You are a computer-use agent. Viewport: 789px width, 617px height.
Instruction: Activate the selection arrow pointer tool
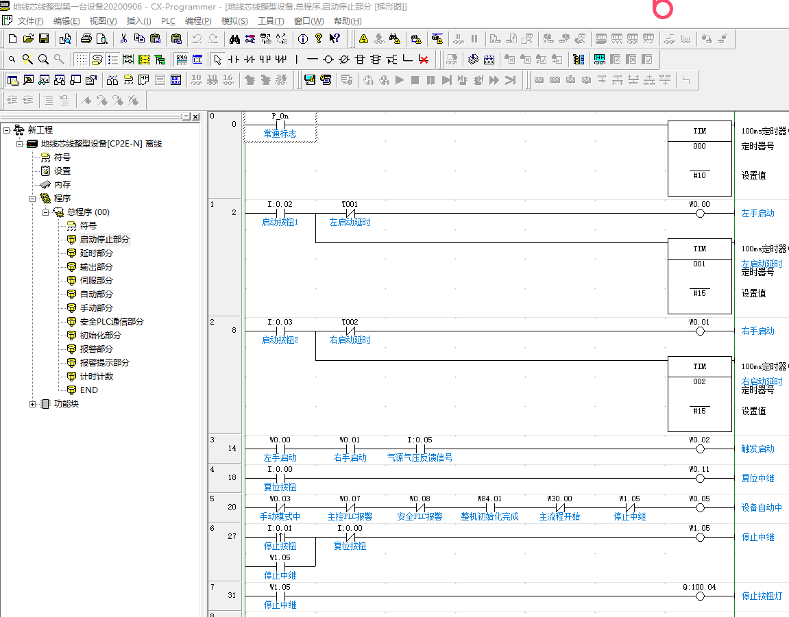[x=217, y=59]
